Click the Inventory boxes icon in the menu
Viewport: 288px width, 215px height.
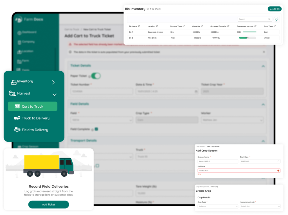13,82
